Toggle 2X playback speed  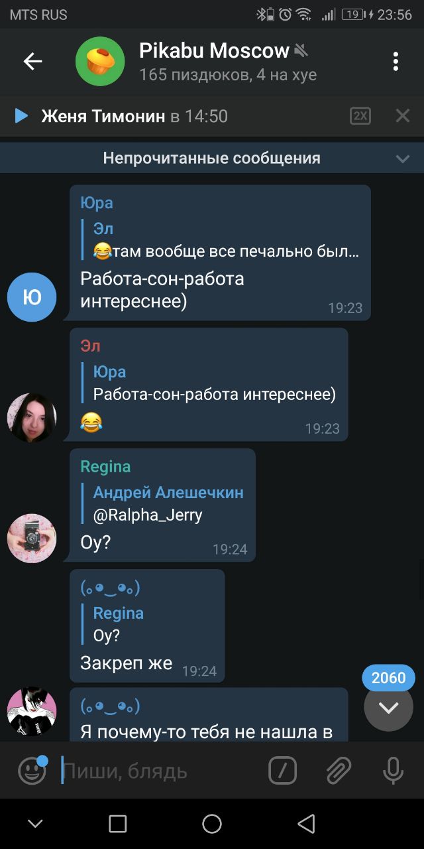click(x=360, y=116)
